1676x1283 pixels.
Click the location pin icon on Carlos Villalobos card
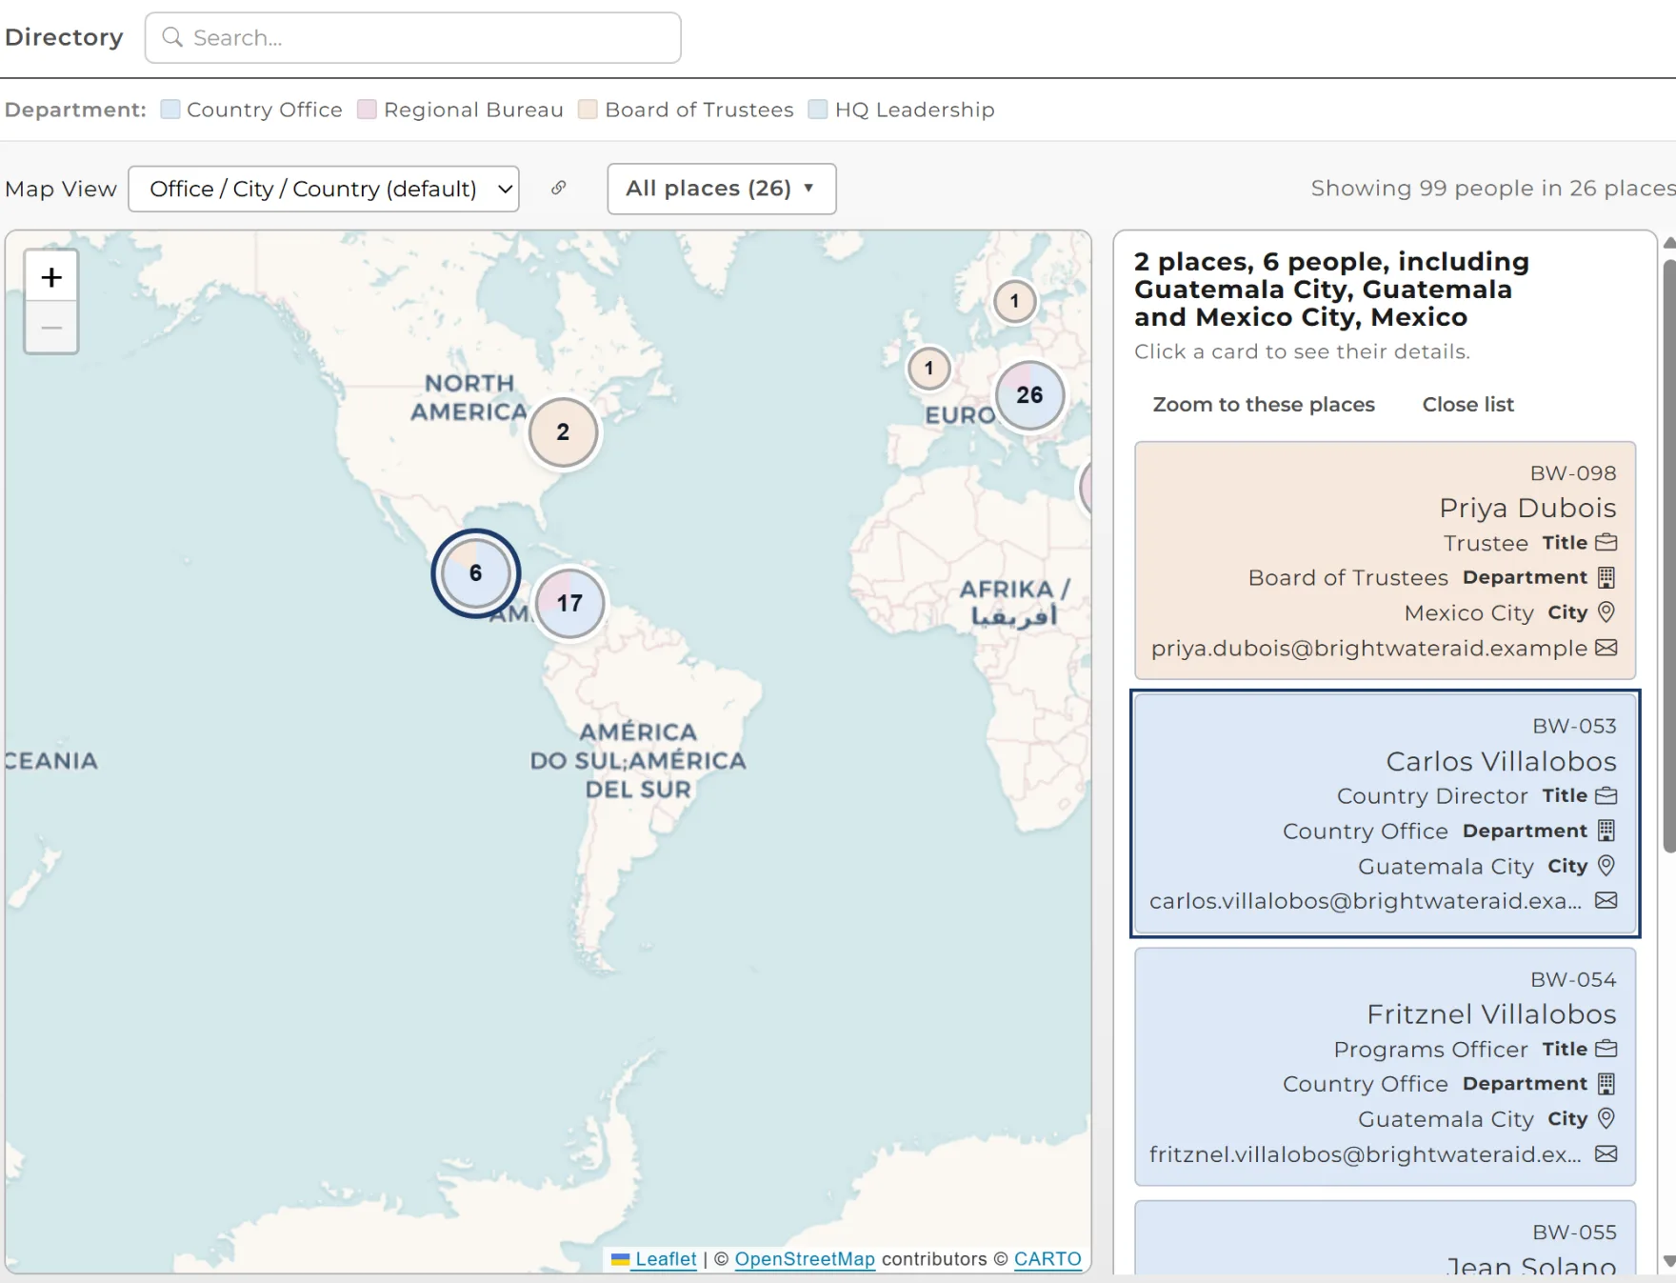[1606, 866]
